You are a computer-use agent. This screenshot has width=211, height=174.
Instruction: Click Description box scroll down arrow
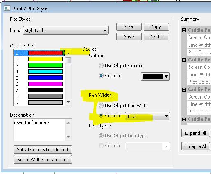(68, 137)
